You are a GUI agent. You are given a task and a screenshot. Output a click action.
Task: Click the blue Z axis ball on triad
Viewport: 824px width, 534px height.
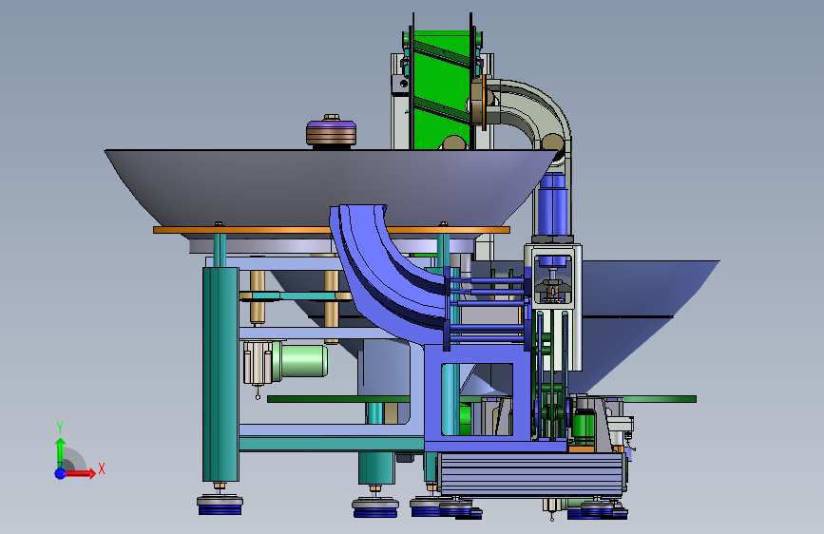pyautogui.click(x=61, y=473)
